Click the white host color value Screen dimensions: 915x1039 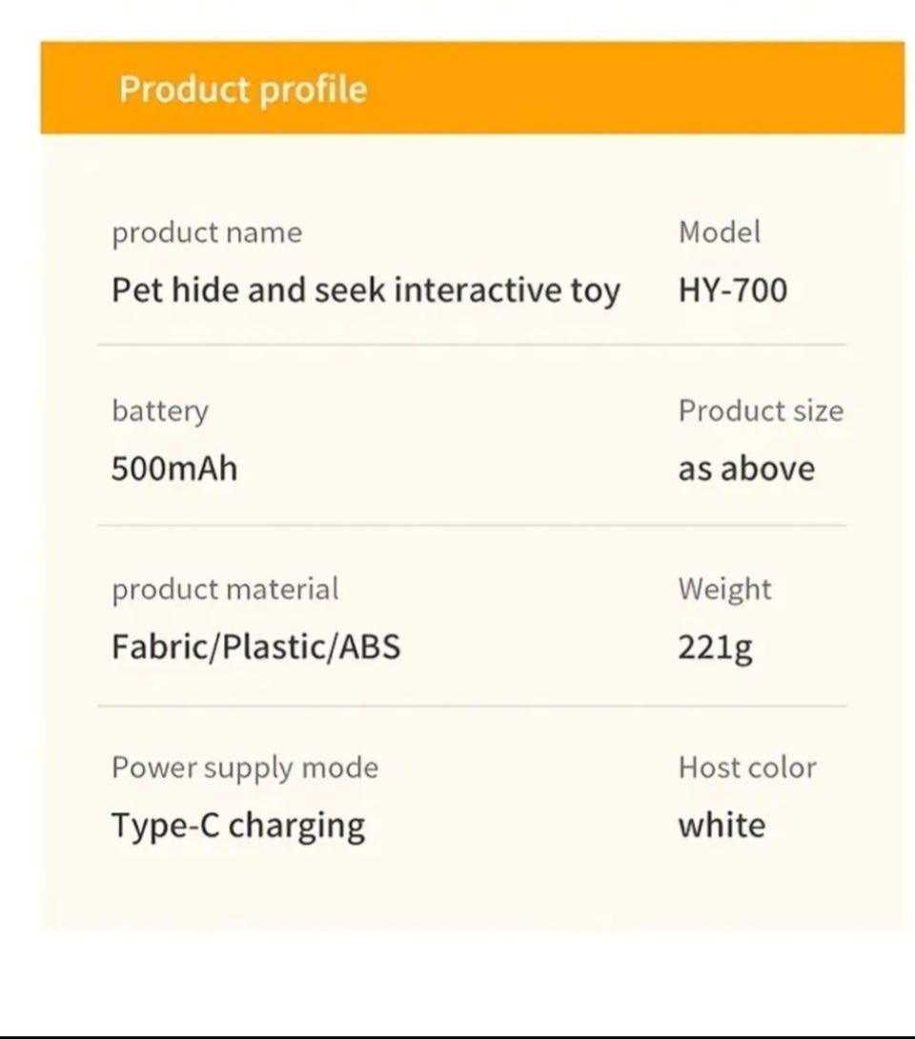[x=722, y=826]
